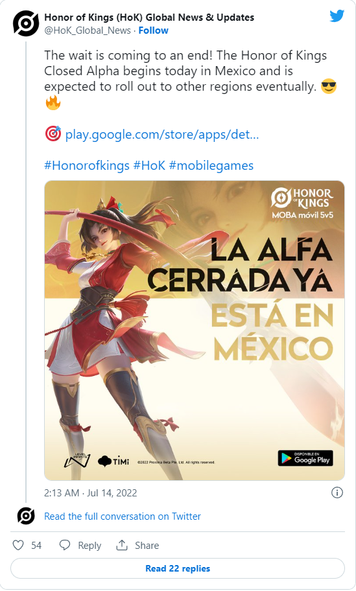Click the Read 22 replies button

(178, 568)
